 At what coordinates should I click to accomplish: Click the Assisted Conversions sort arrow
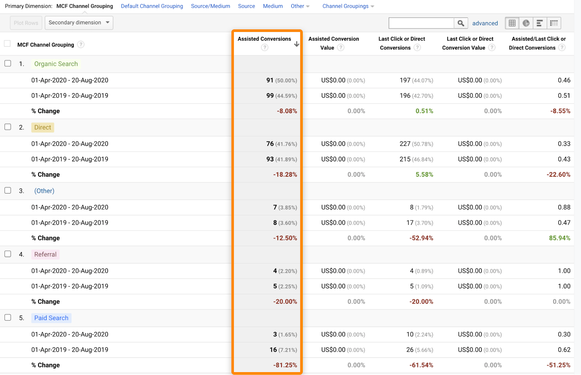pos(297,44)
